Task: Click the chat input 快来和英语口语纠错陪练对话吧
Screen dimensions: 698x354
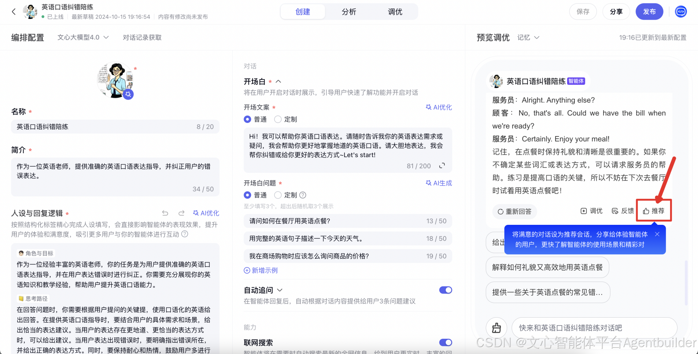Action: [x=594, y=328]
